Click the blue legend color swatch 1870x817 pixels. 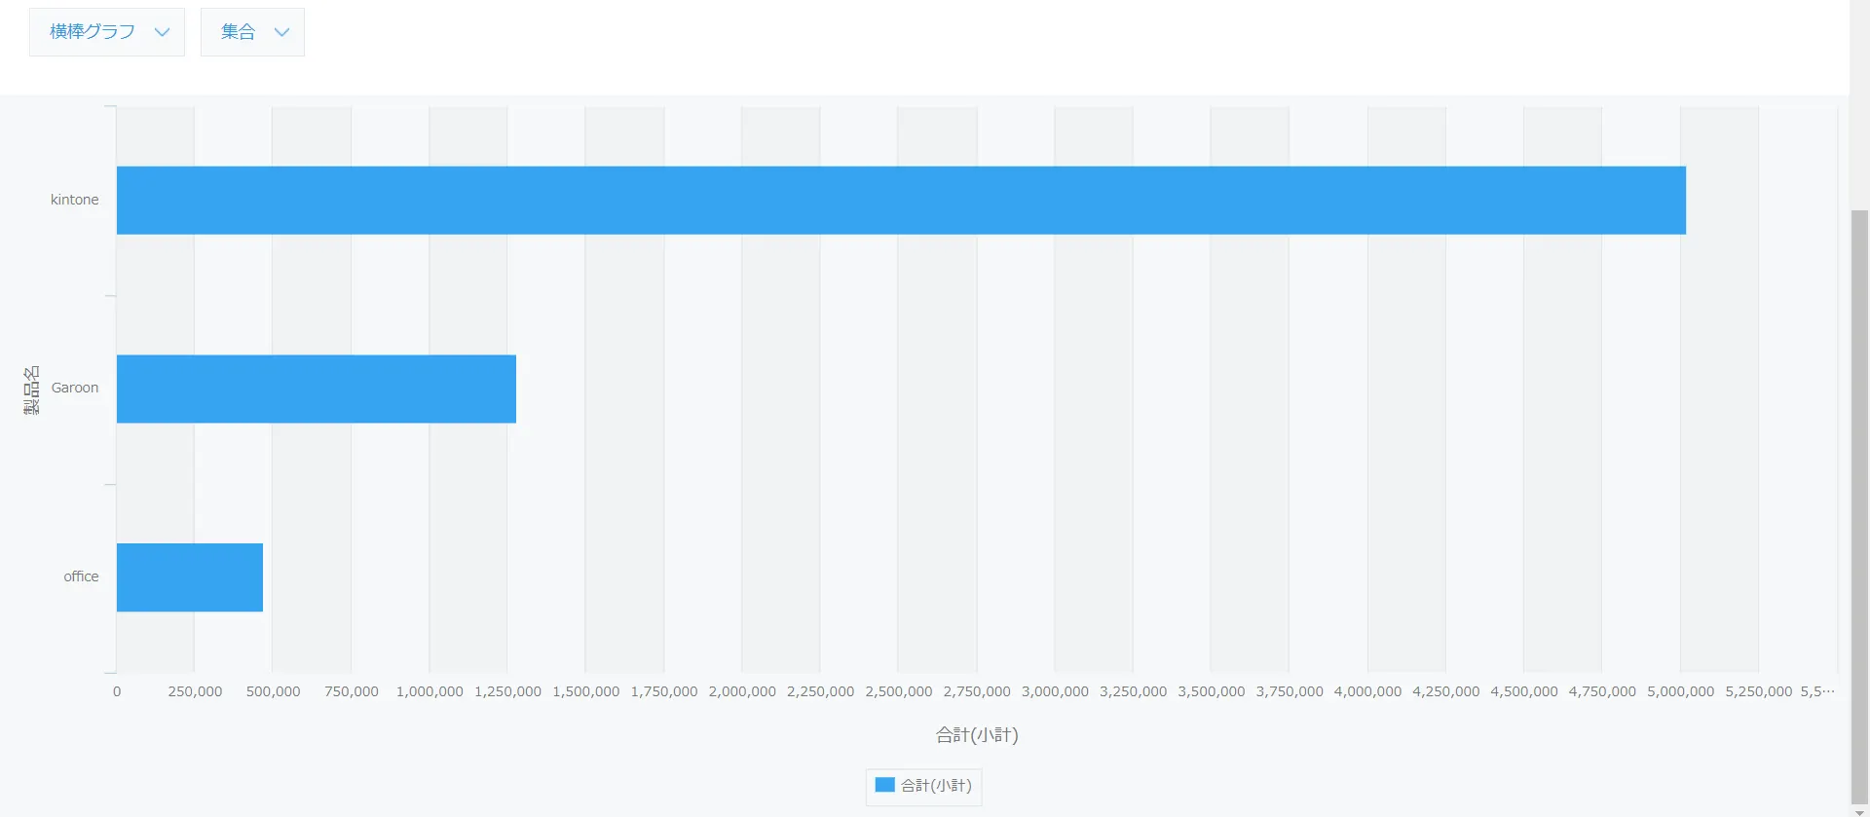click(x=884, y=785)
